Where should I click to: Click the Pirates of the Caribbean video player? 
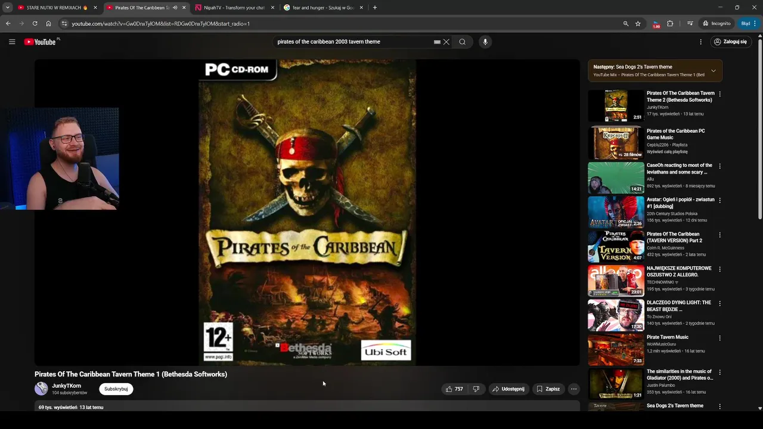[307, 213]
